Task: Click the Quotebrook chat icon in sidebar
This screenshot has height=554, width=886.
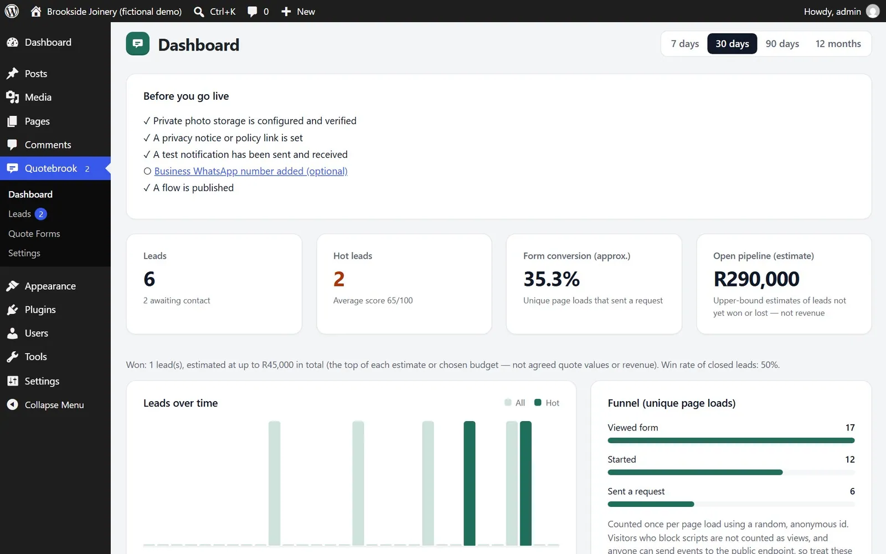Action: 13,168
